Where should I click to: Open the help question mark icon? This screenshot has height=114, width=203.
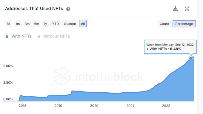coord(68,9)
